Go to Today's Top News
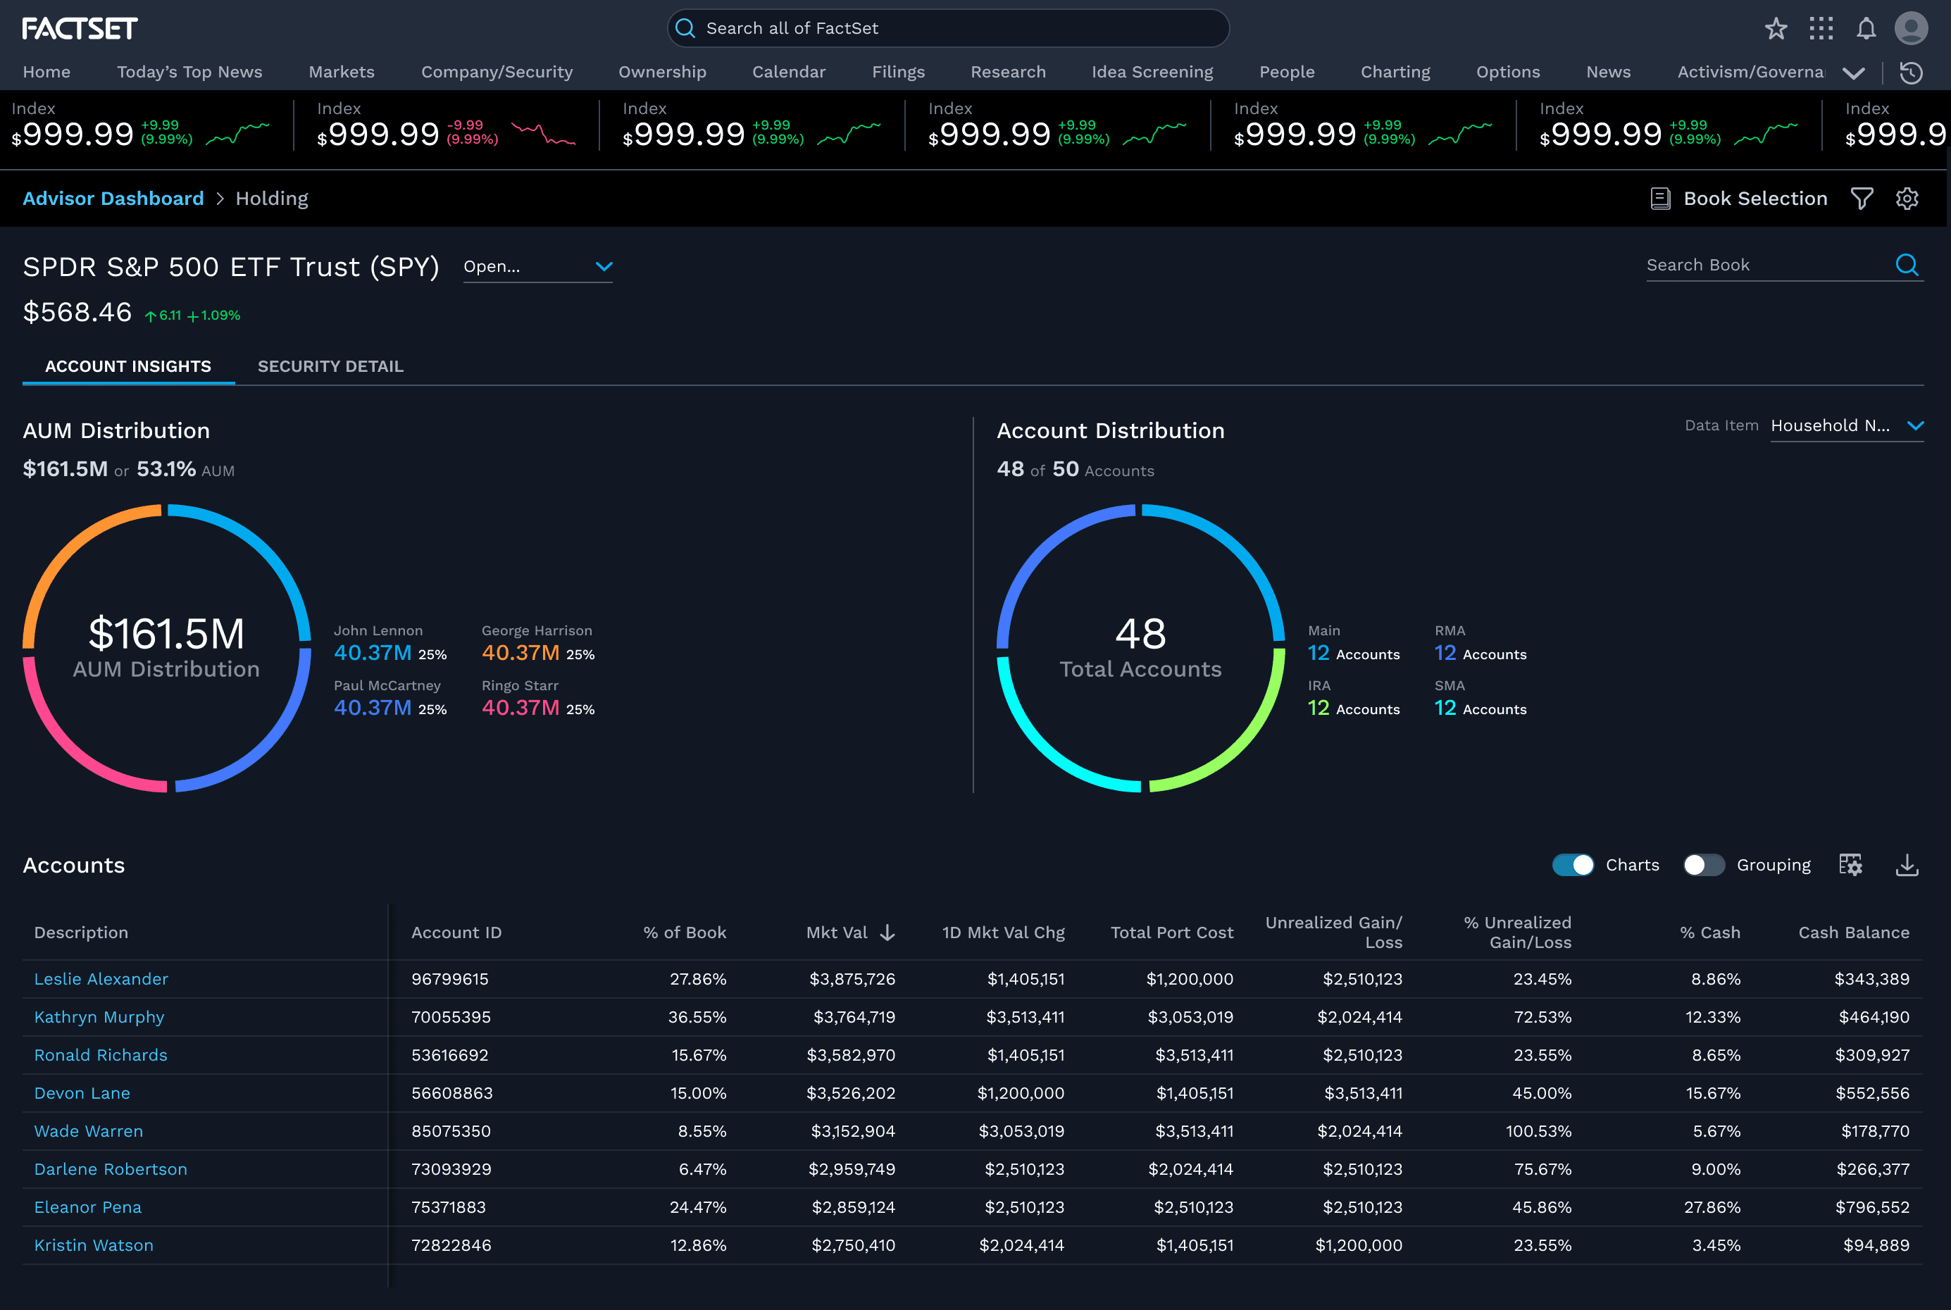This screenshot has height=1310, width=1951. [189, 72]
